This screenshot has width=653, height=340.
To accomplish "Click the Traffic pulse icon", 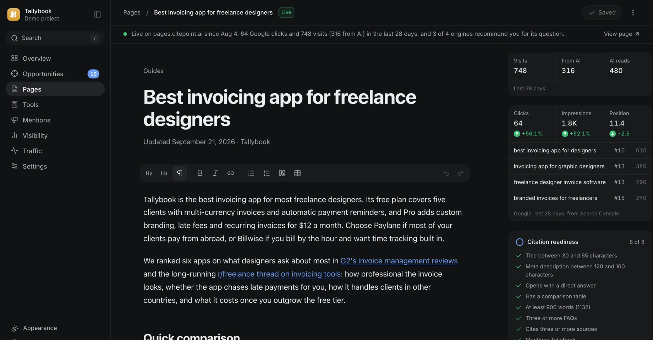I will (15, 150).
